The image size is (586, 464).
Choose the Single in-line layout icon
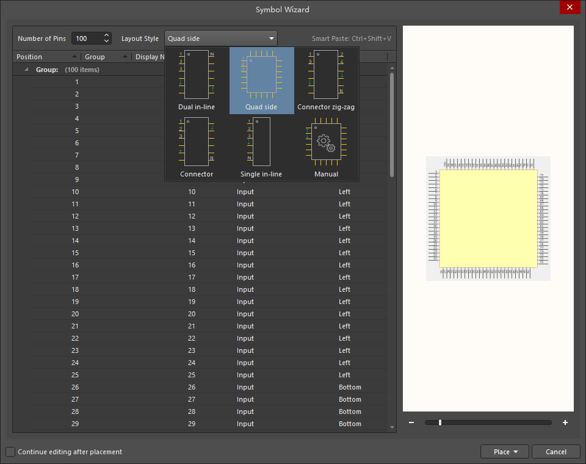point(261,142)
